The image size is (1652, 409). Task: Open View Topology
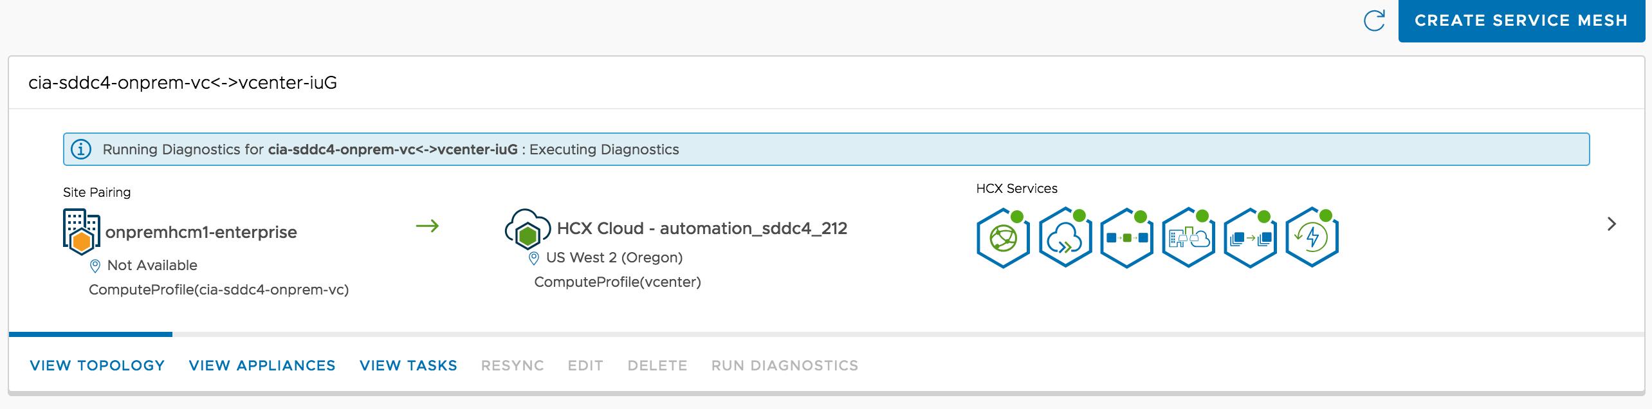tap(97, 365)
